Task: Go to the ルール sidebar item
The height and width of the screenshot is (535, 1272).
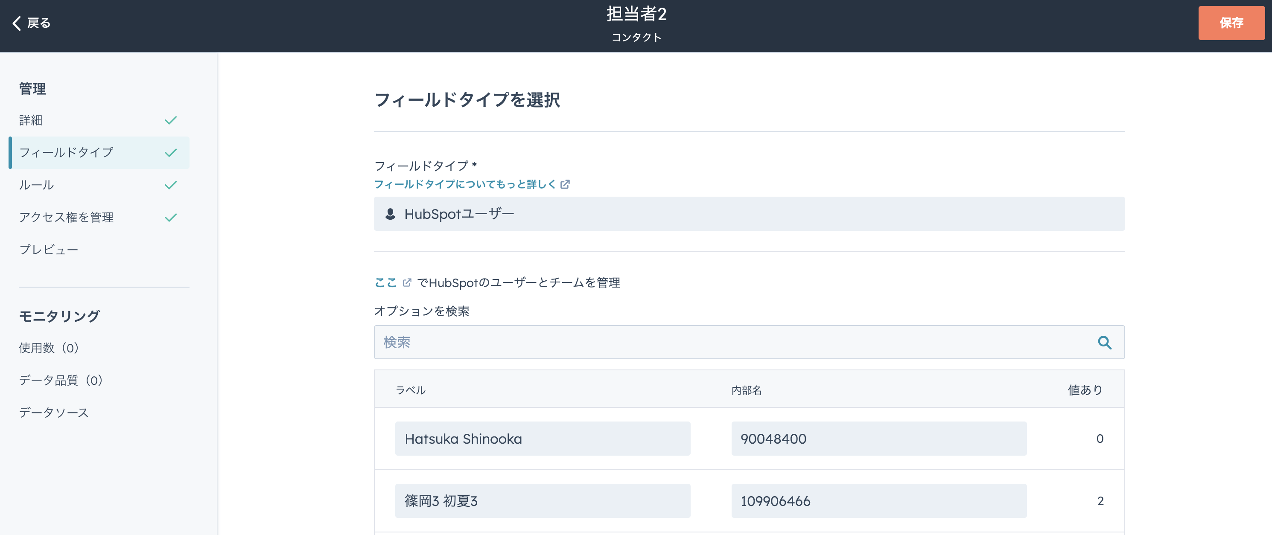Action: [36, 185]
